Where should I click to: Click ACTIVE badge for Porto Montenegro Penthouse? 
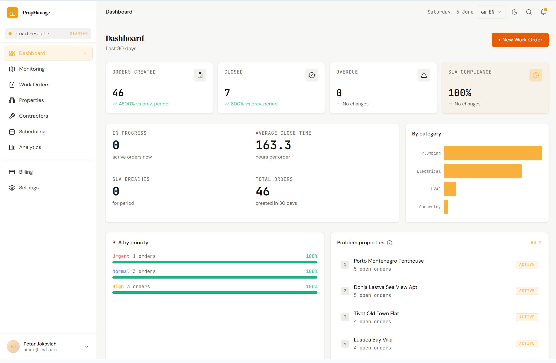point(527,265)
